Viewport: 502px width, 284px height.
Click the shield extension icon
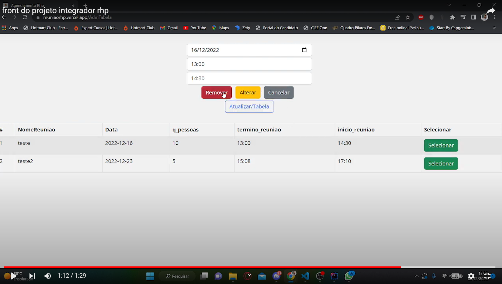point(431,17)
